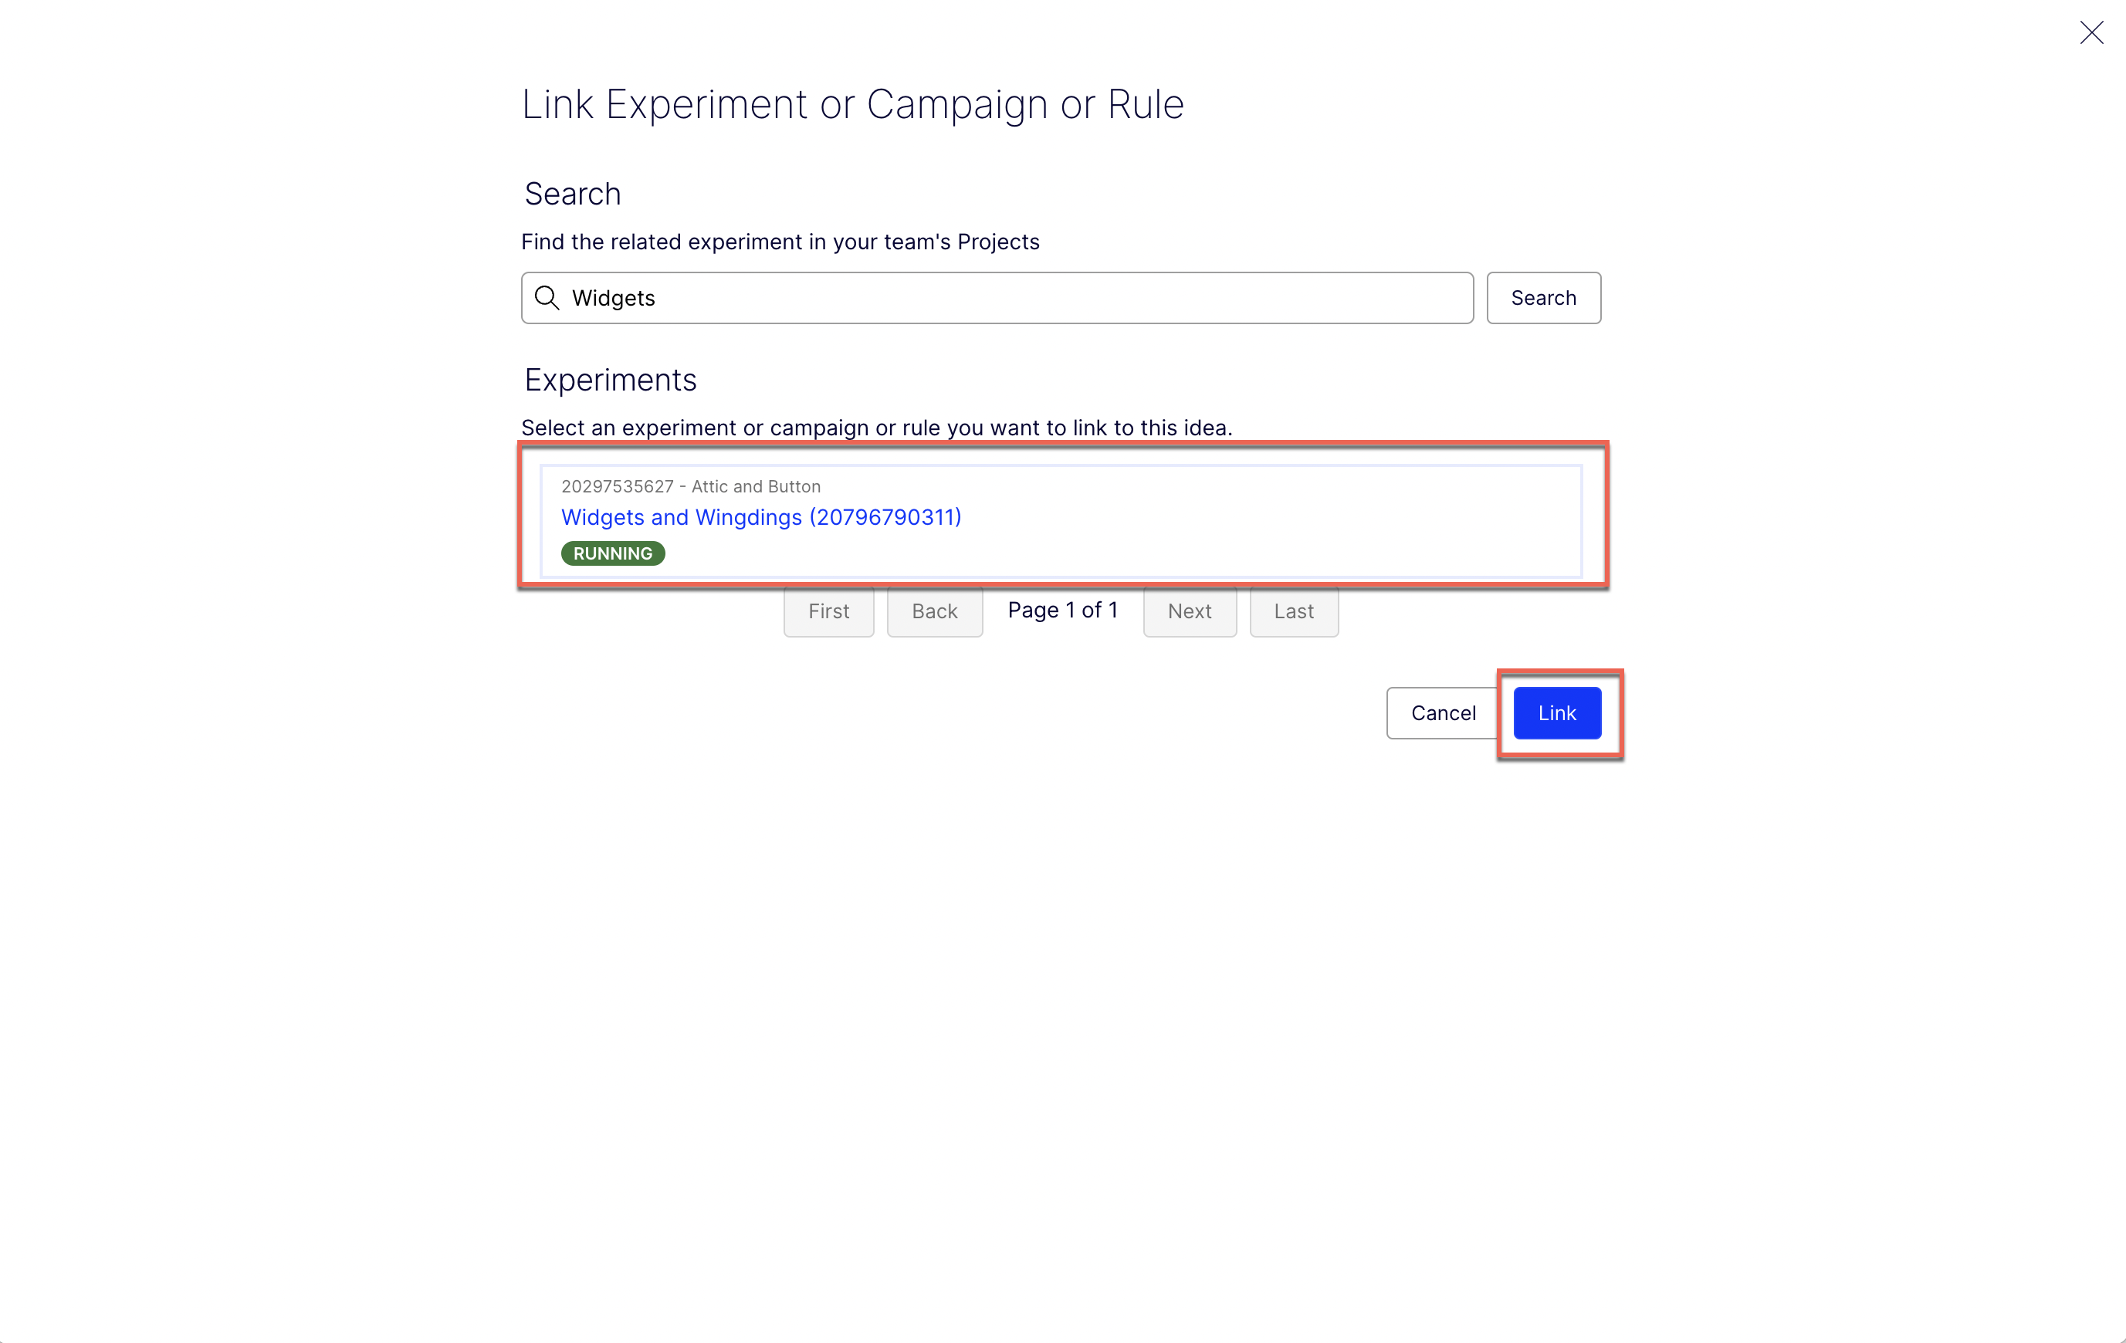Focus the Widgets search input field
Screen dimensions: 2126x1343
coord(997,298)
